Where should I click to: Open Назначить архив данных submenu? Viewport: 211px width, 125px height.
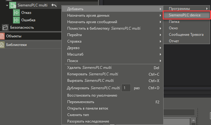point(112,15)
